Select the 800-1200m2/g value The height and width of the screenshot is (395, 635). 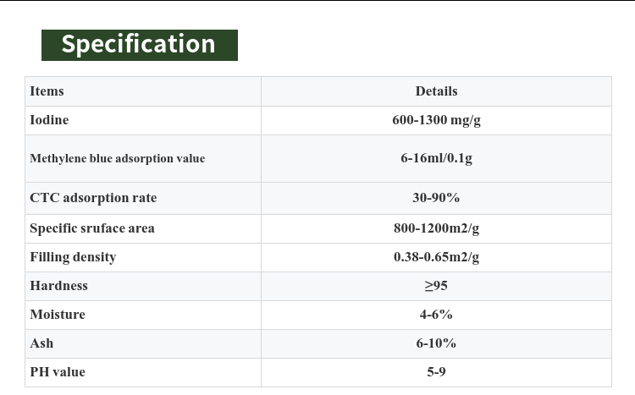tap(436, 228)
